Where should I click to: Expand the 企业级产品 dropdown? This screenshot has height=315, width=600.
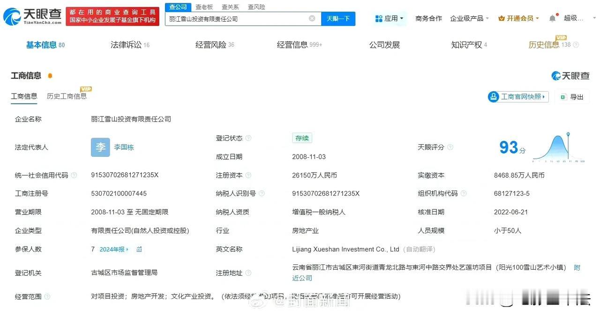[x=470, y=18]
